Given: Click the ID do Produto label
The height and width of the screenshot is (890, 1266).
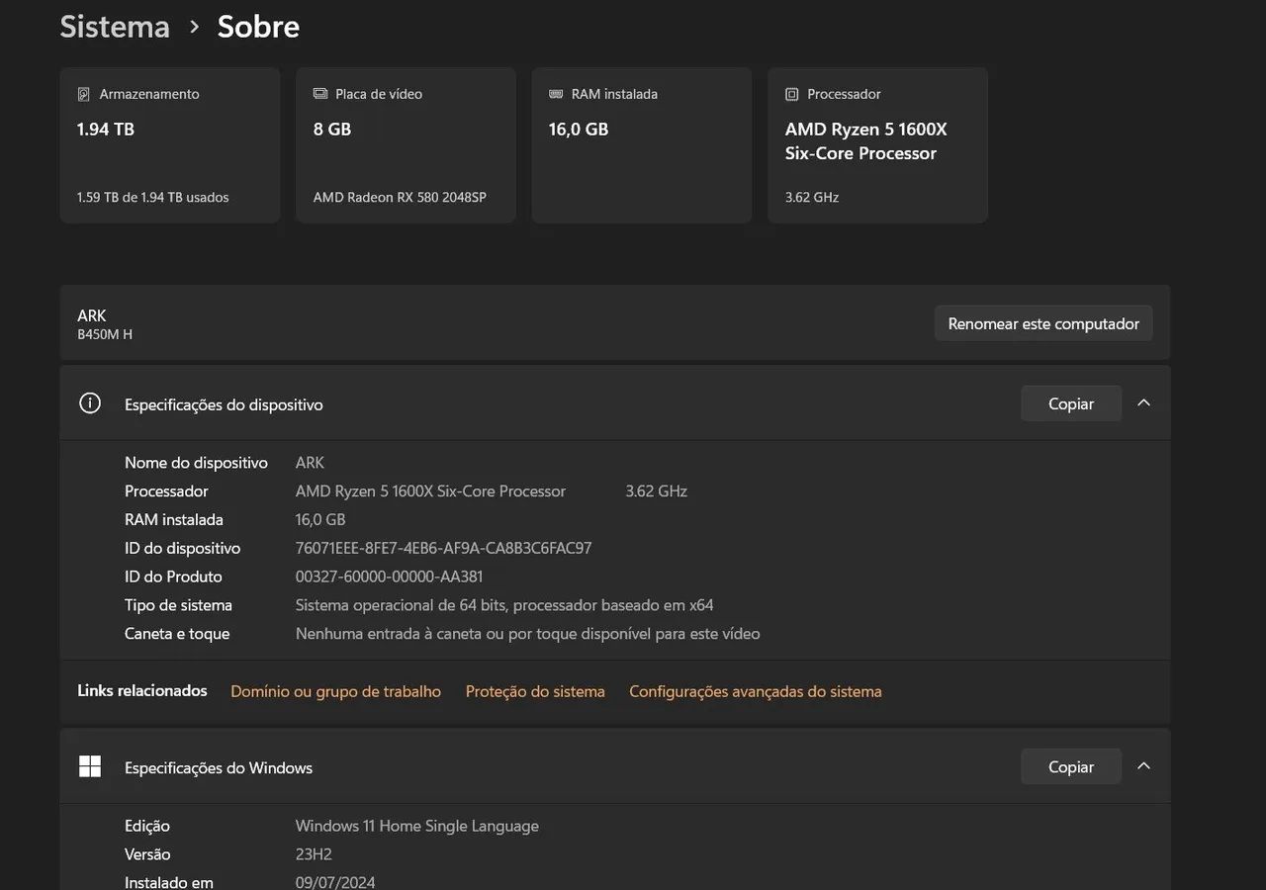Looking at the screenshot, I should pos(173,577).
